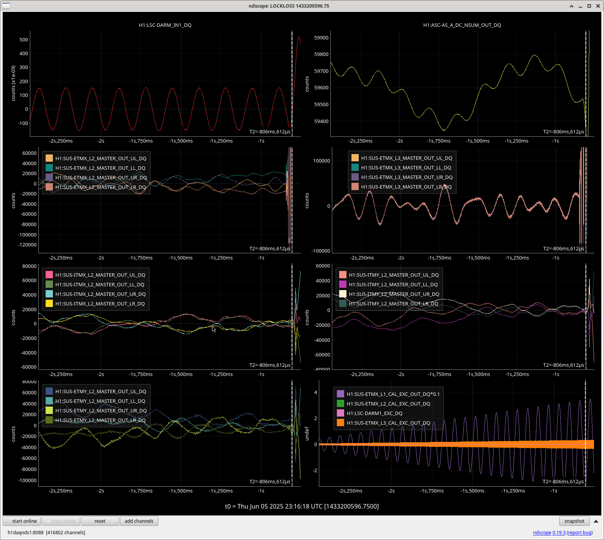Open the ndscope homepage link
This screenshot has width=604, height=540.
click(542, 532)
